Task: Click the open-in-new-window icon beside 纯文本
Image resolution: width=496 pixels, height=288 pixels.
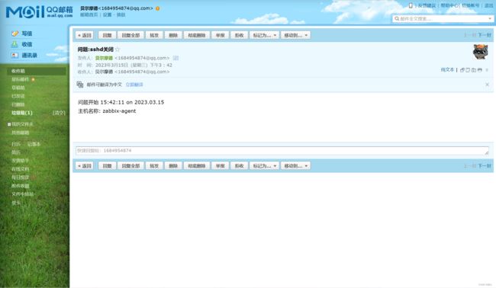Action: click(462, 70)
